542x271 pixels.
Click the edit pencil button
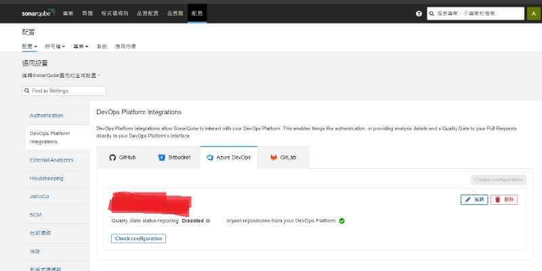474,199
